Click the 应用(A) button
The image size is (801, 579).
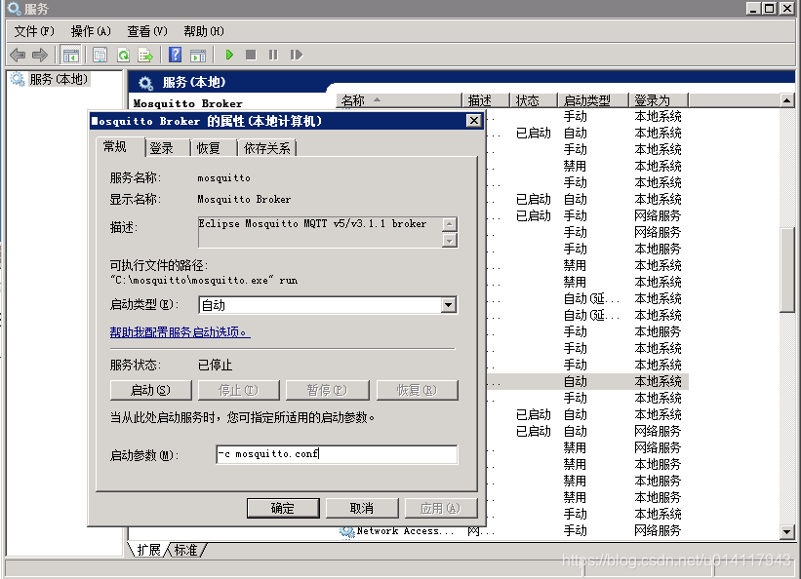point(440,509)
